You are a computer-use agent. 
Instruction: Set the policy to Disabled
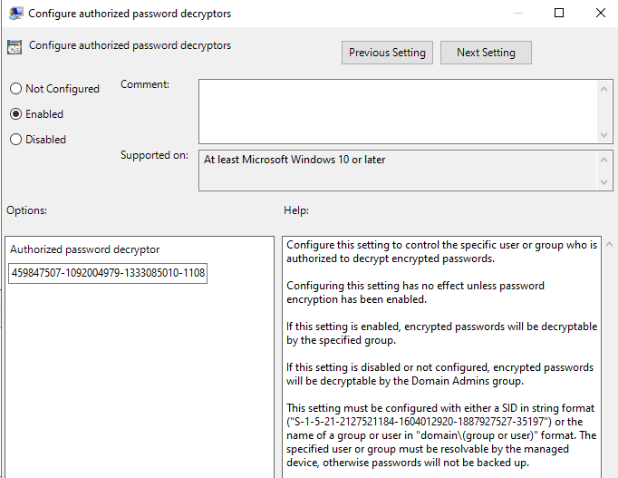coord(15,140)
